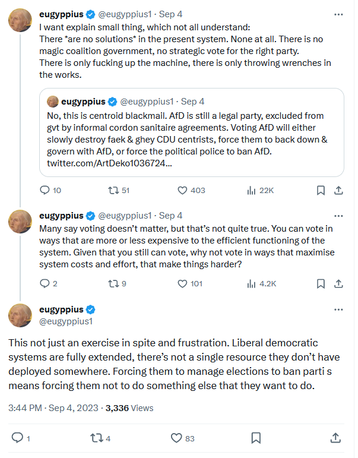Share the first tweet in thread

[x=338, y=191]
